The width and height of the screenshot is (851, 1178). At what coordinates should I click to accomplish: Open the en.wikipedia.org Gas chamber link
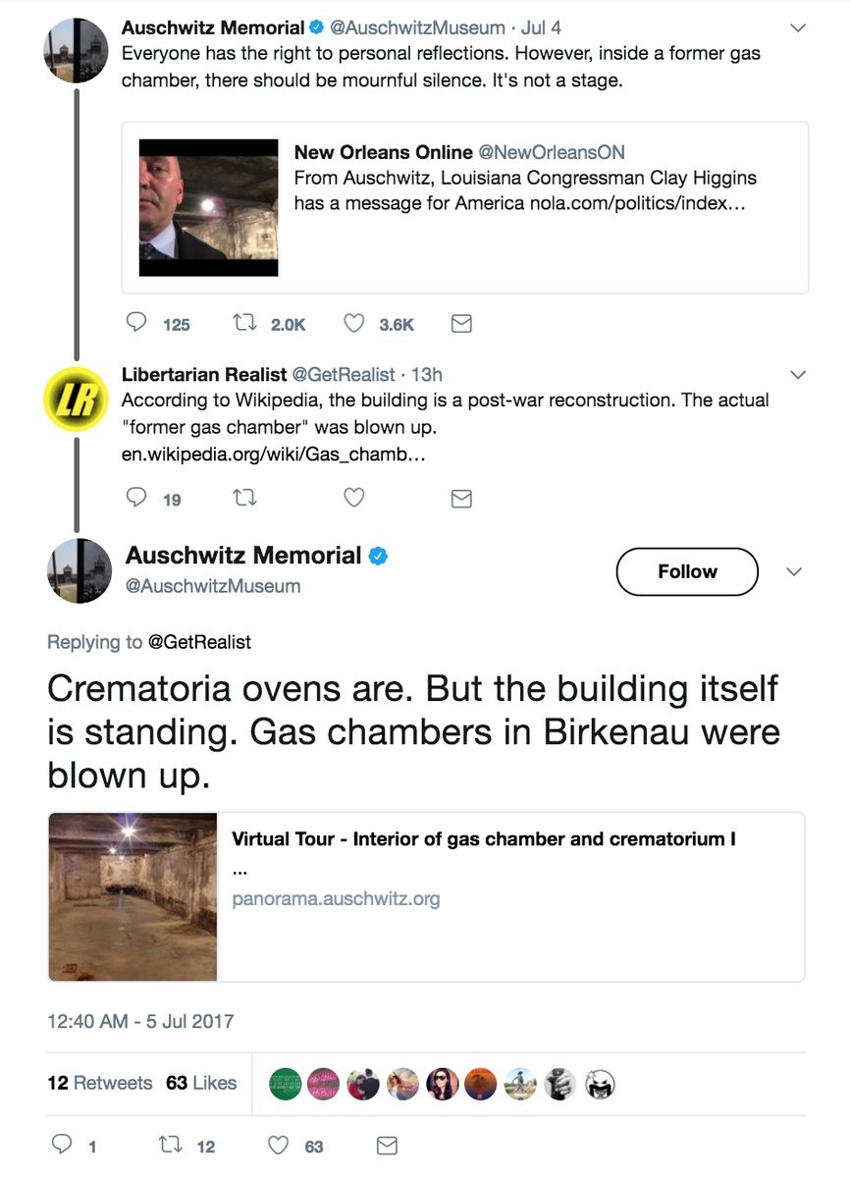pos(273,455)
